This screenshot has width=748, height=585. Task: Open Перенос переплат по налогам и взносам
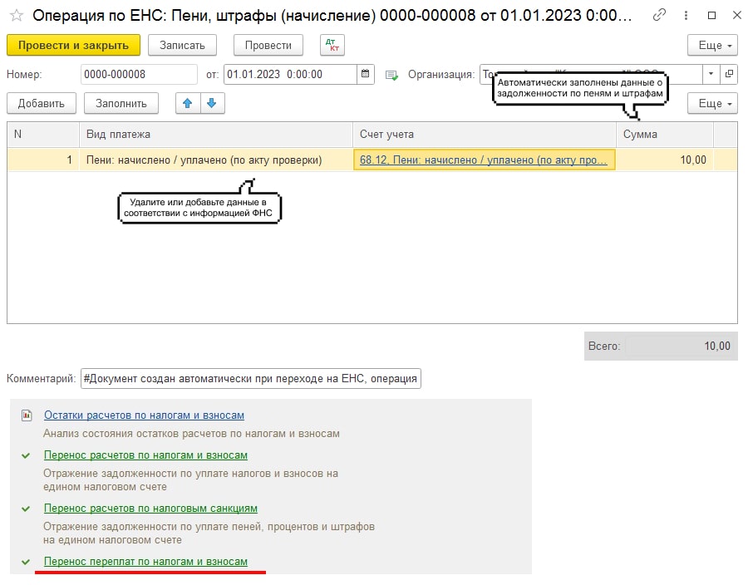click(x=145, y=562)
